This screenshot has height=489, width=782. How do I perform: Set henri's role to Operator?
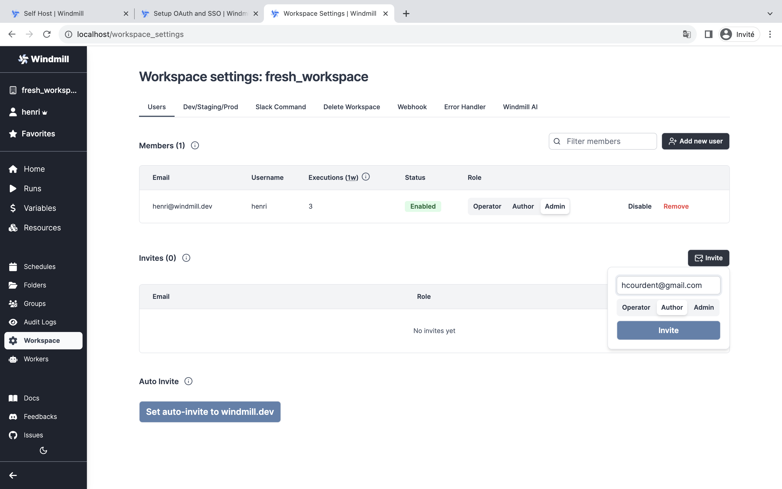point(487,206)
